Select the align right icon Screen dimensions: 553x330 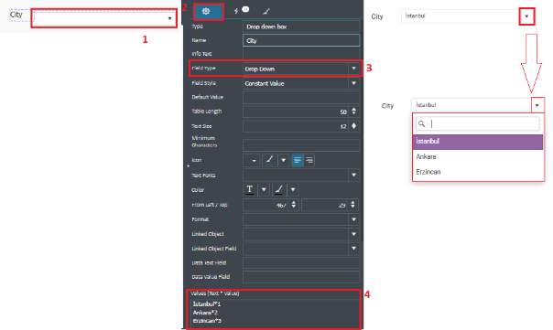[309, 161]
